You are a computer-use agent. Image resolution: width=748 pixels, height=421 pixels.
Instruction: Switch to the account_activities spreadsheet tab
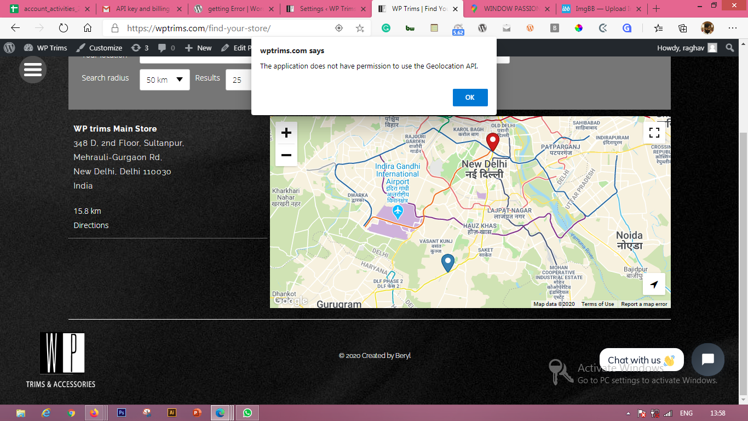tap(45, 9)
